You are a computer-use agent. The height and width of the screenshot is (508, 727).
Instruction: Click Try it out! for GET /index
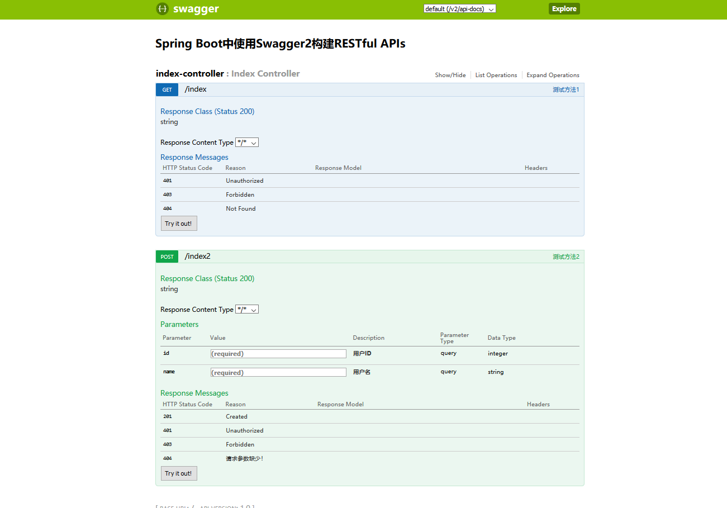[x=179, y=224]
